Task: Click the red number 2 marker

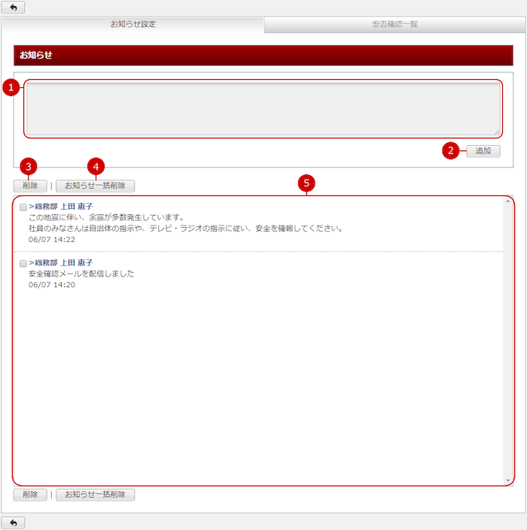Action: click(x=451, y=150)
